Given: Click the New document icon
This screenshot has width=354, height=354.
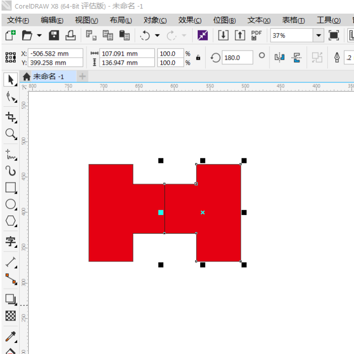Looking at the screenshot, I should pyautogui.click(x=11, y=35).
